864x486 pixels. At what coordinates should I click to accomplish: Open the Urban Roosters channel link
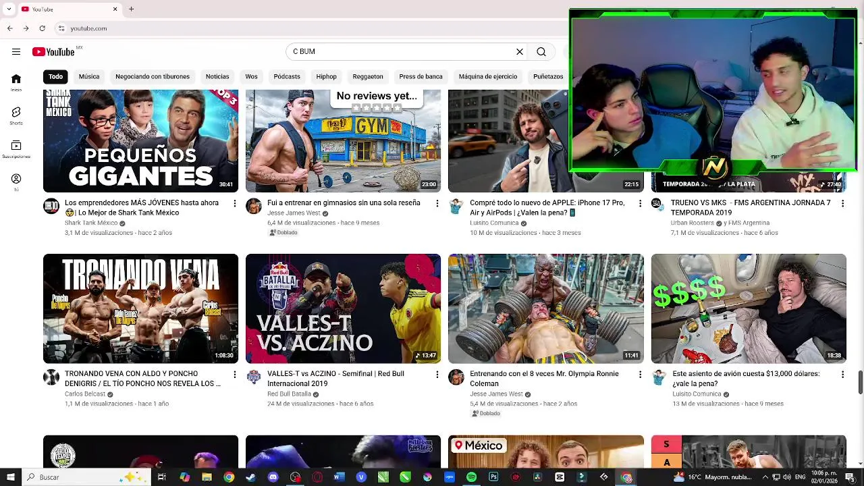(x=693, y=223)
